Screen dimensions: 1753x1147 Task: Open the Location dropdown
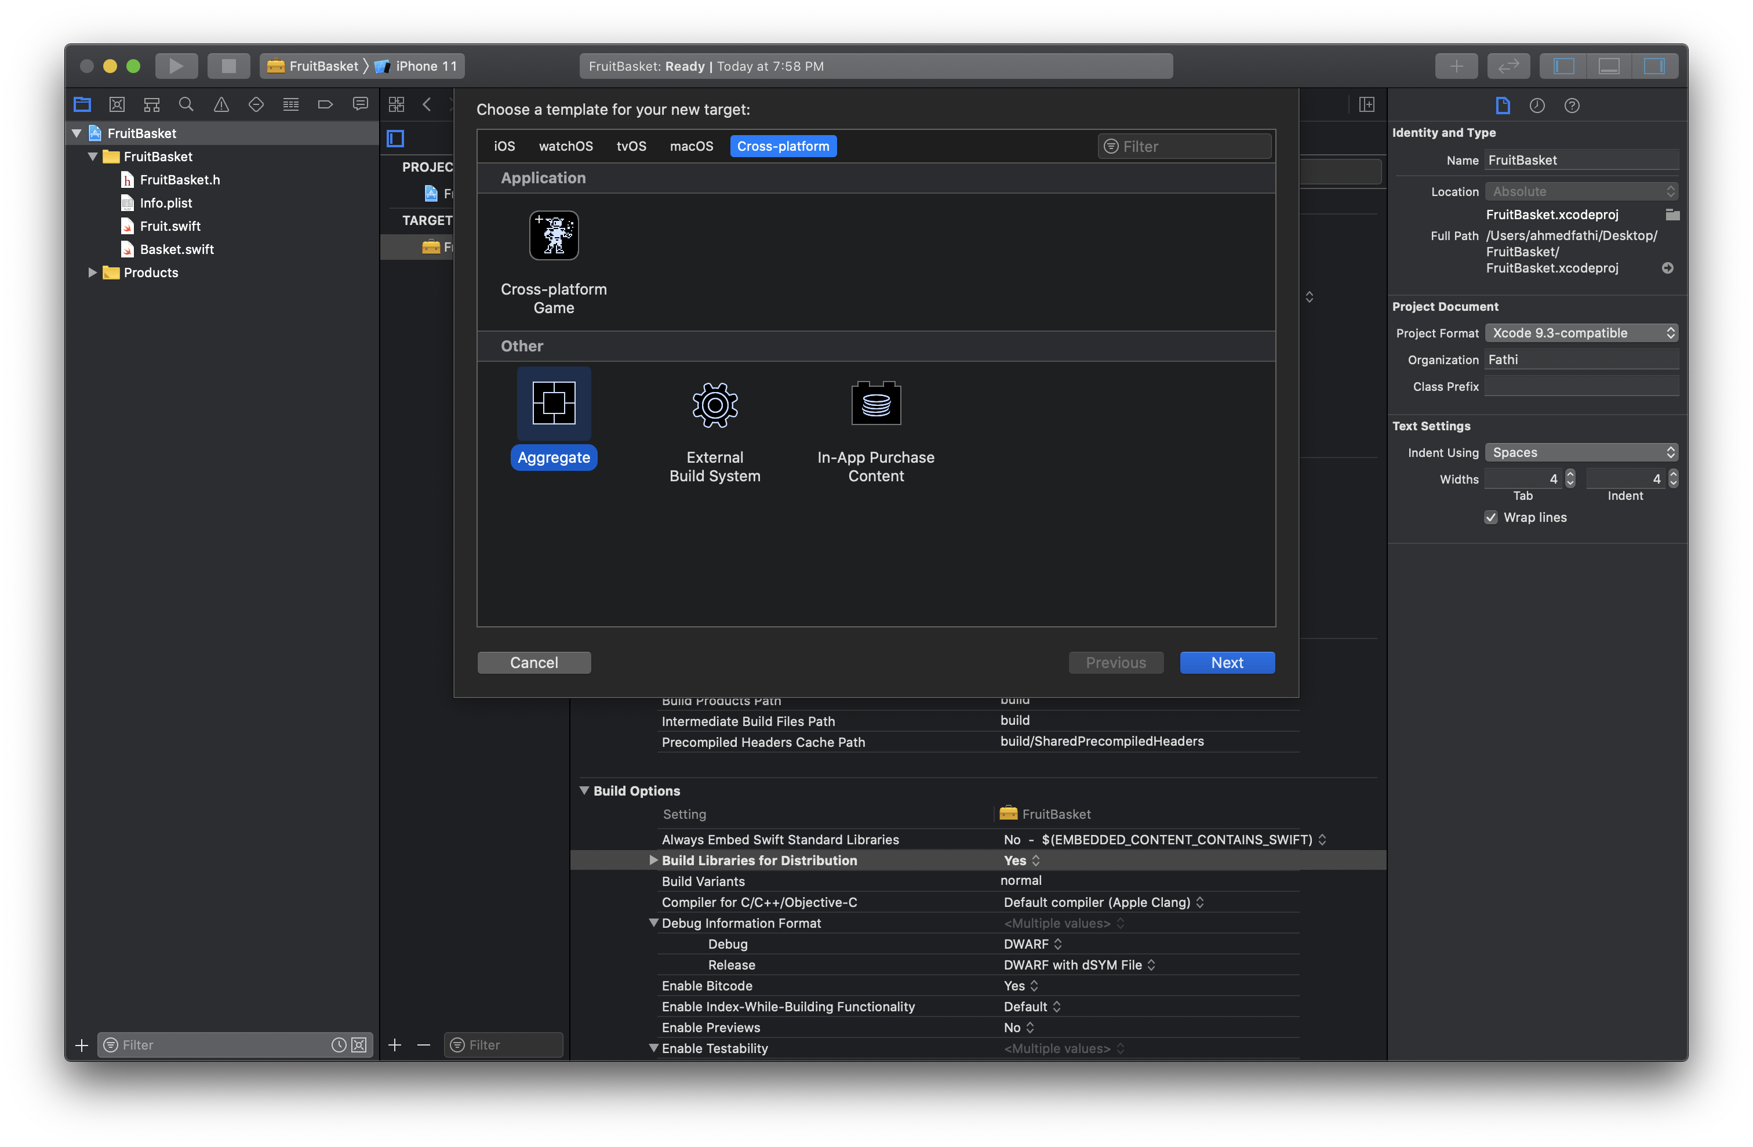tap(1581, 191)
